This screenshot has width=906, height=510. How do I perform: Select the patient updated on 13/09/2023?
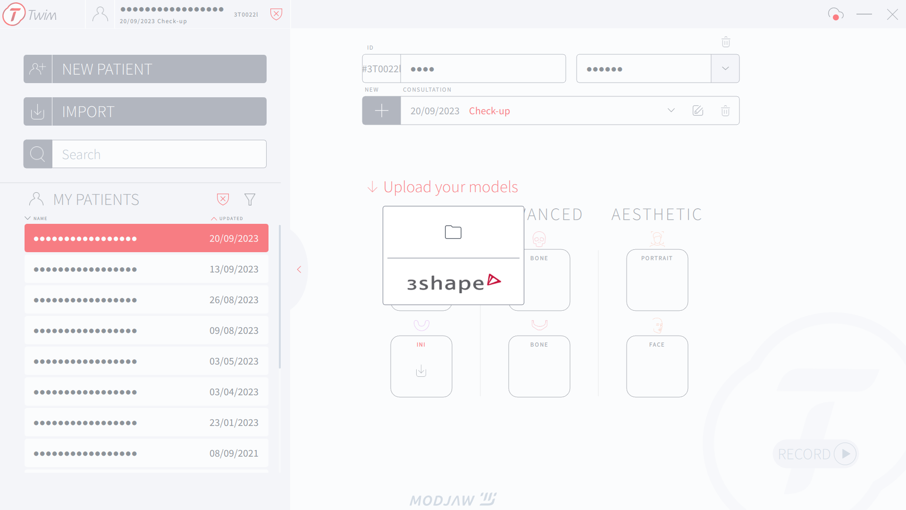pos(146,269)
